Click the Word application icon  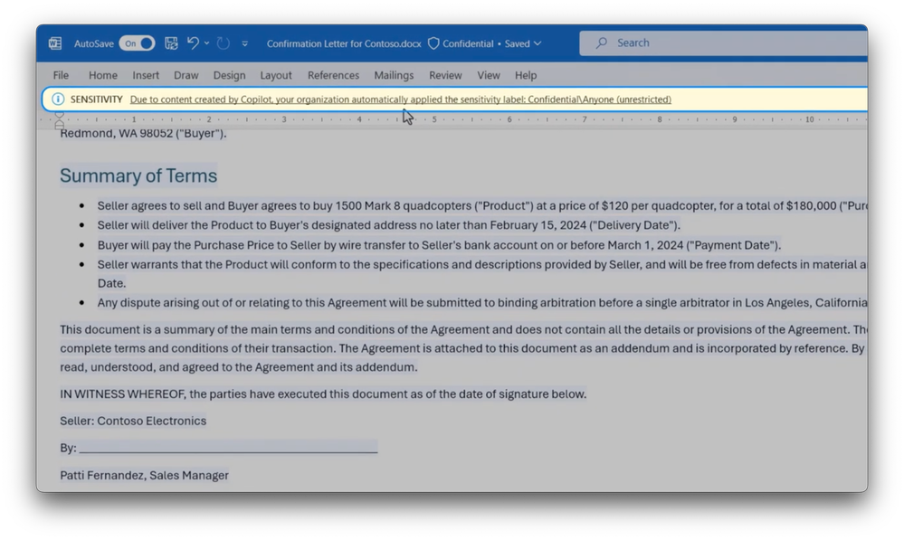point(55,43)
